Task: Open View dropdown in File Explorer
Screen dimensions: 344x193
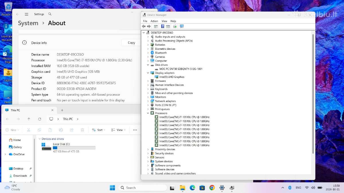Action: coord(119,130)
